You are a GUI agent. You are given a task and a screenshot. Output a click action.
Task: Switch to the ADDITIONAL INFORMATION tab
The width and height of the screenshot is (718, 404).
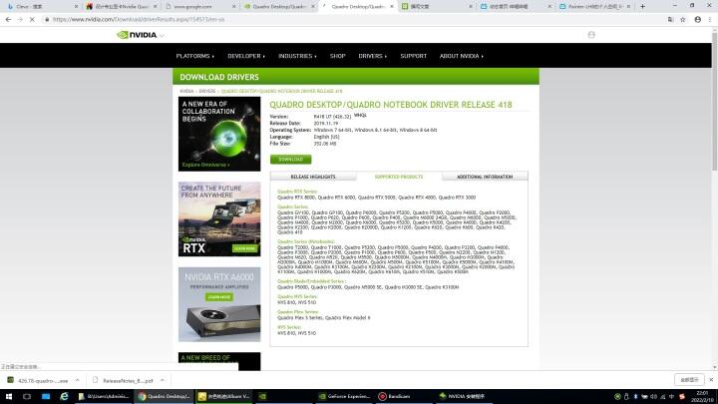485,177
